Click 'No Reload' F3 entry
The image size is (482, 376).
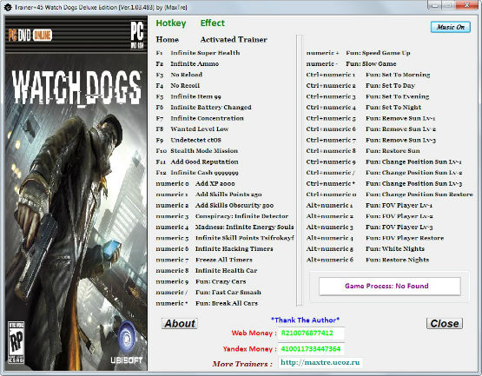tap(186, 75)
